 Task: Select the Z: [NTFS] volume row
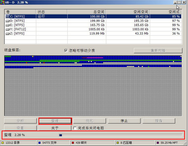tap(93, 33)
